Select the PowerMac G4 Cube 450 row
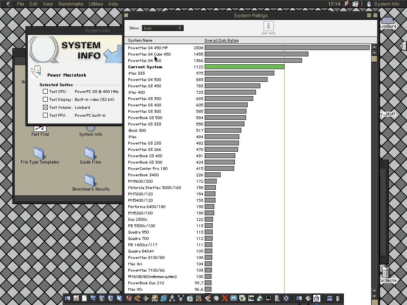 248,54
